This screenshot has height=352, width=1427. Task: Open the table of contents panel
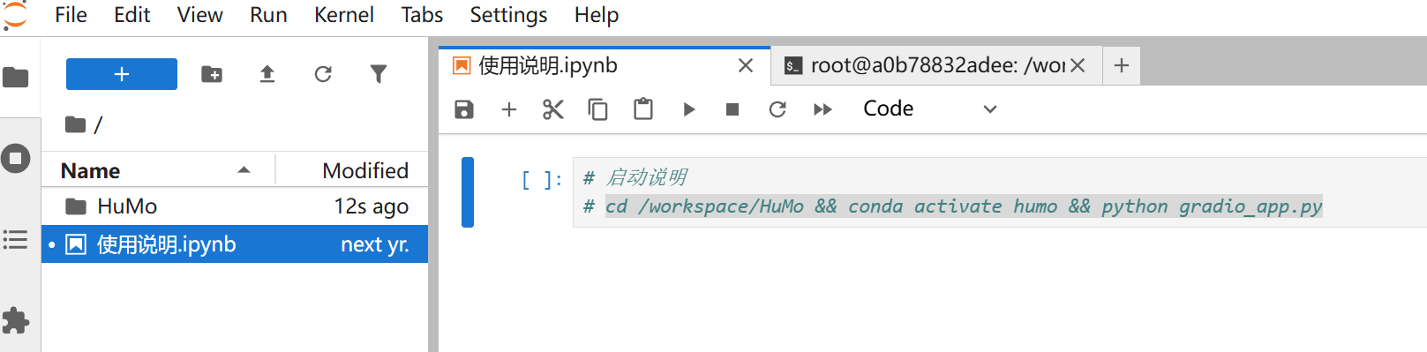[16, 240]
